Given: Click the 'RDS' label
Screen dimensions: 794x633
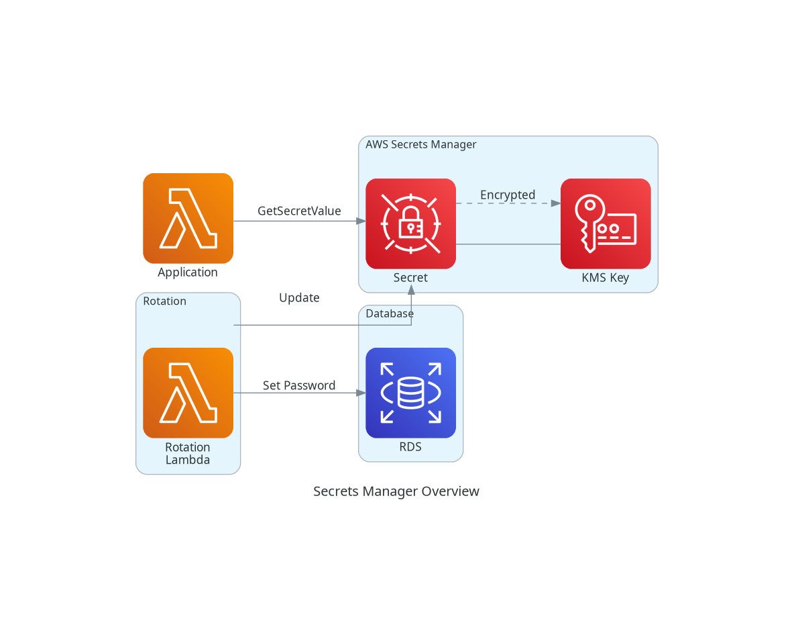Looking at the screenshot, I should pyautogui.click(x=410, y=447).
